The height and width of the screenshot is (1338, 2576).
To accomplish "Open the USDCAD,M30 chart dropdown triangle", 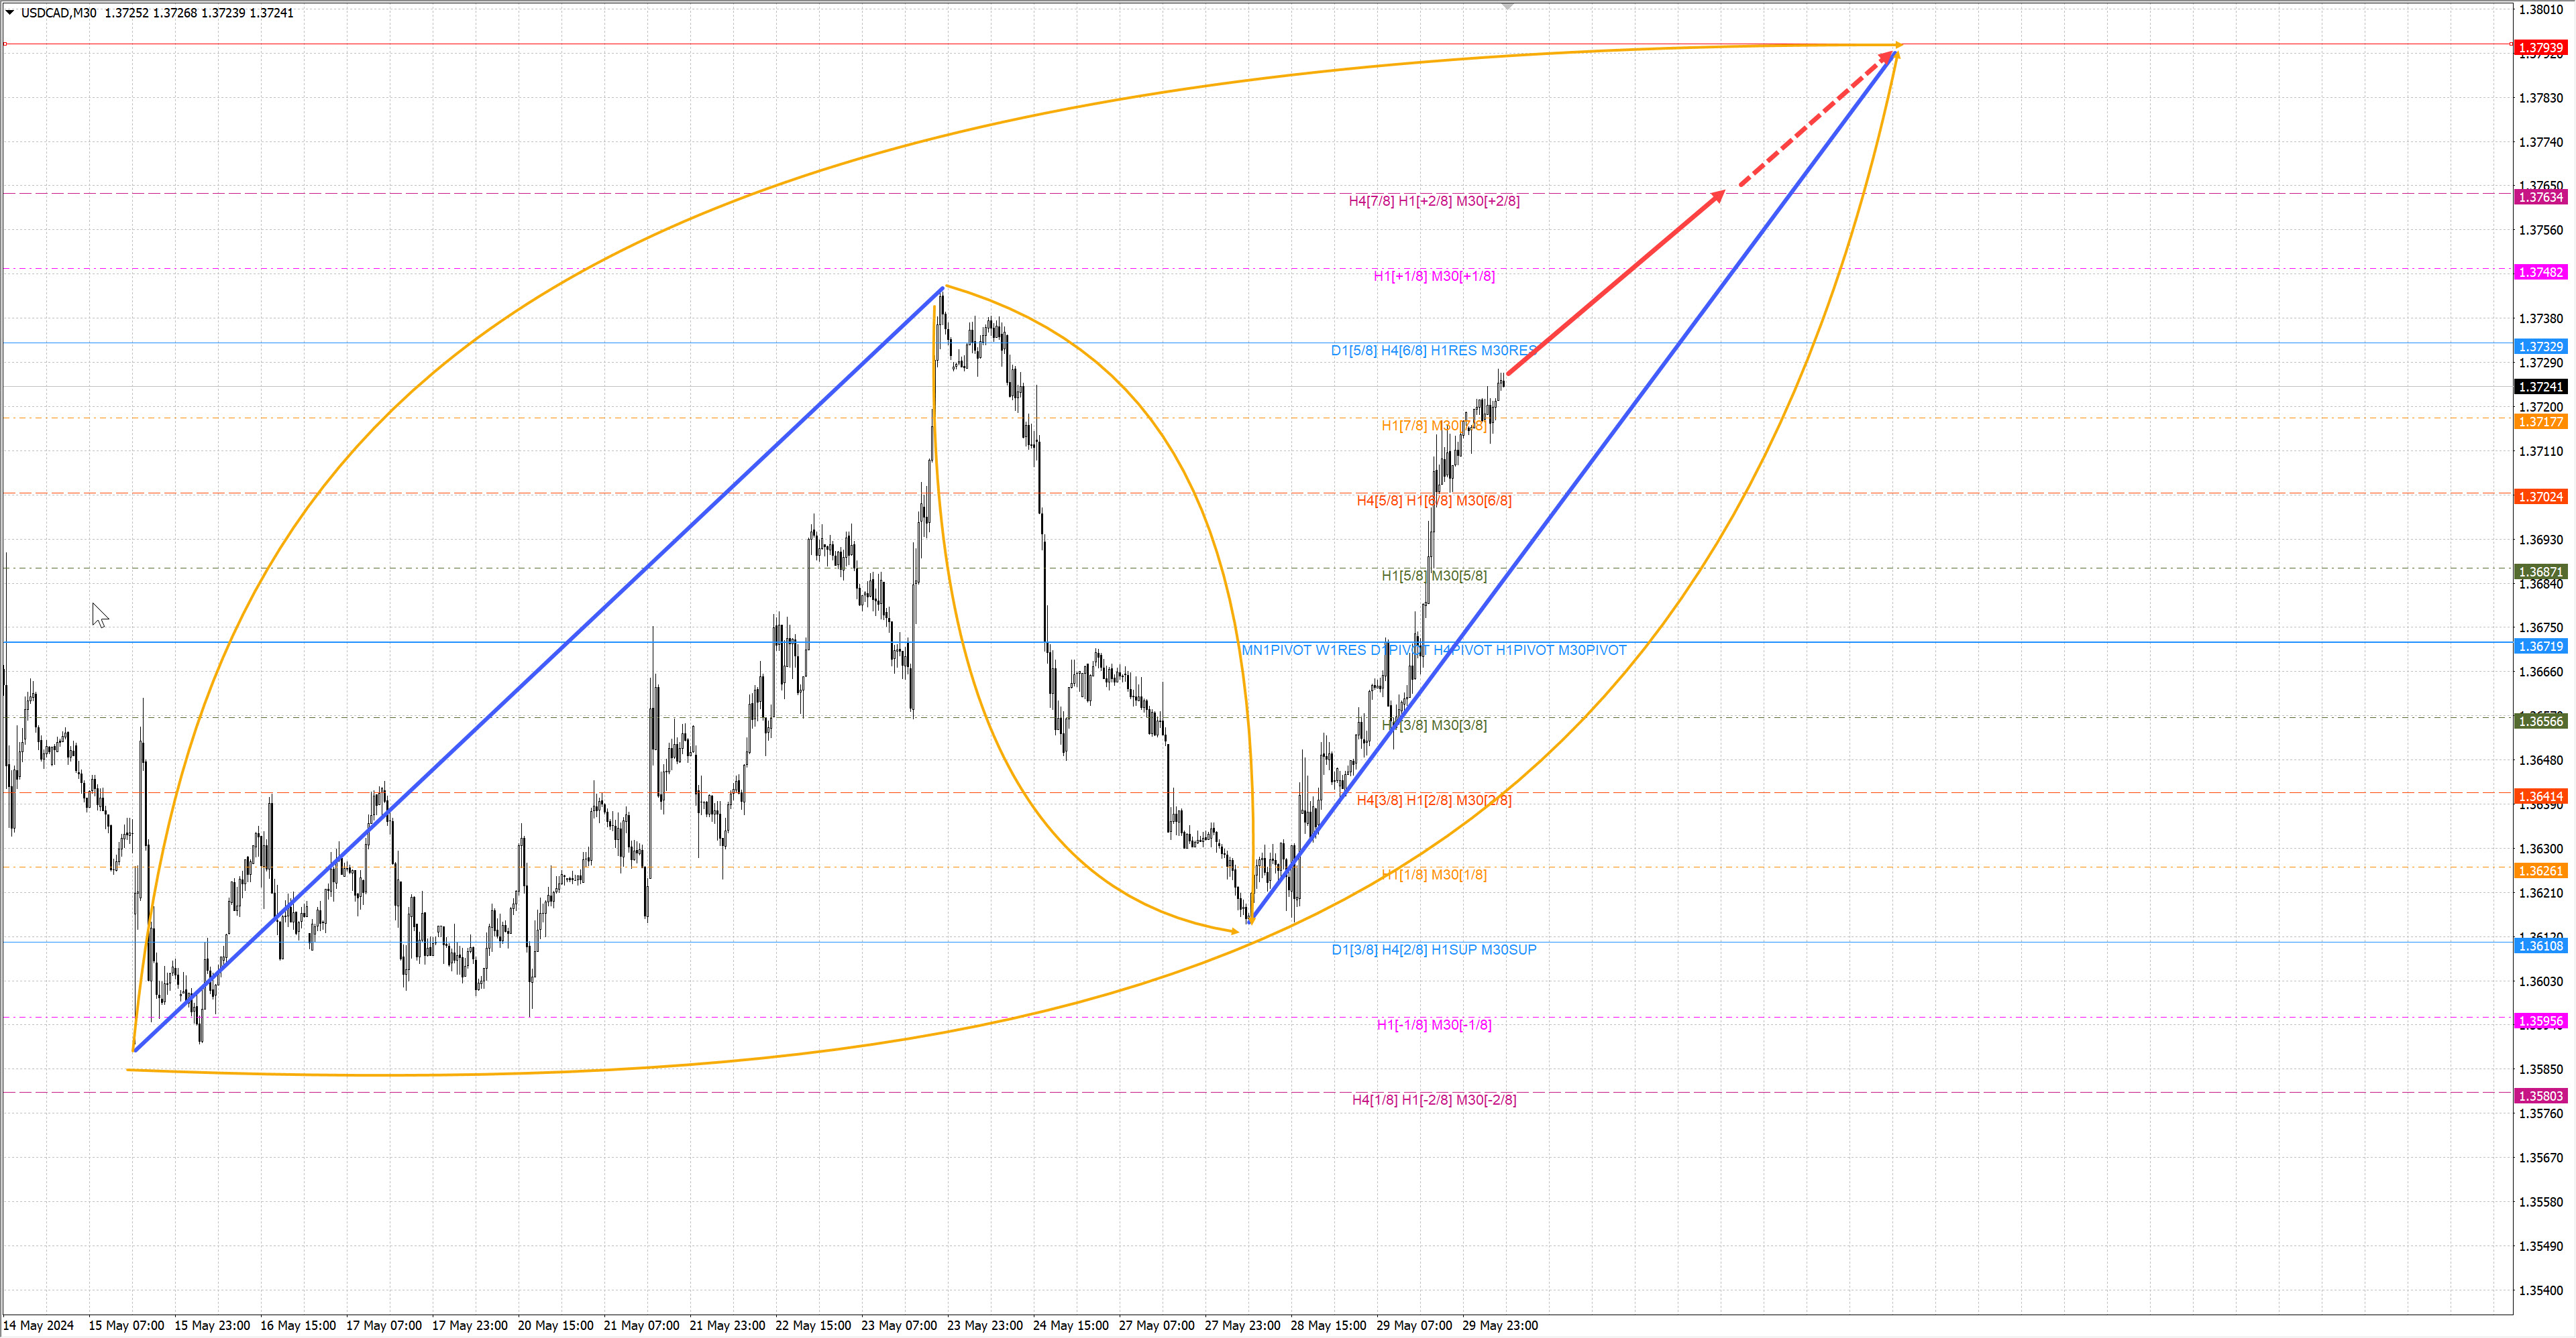I will click(10, 13).
